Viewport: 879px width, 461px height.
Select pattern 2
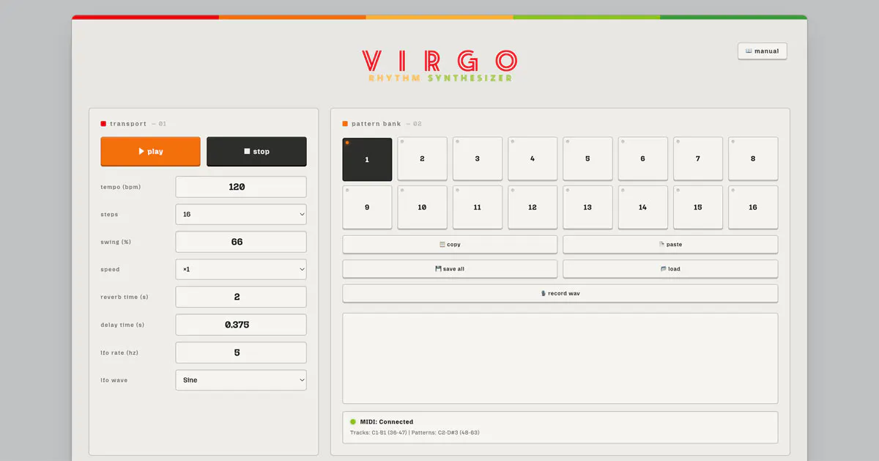click(x=422, y=159)
